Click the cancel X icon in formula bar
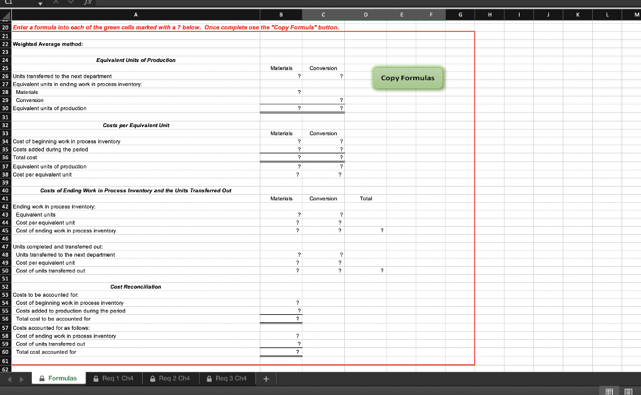 click(x=56, y=3)
